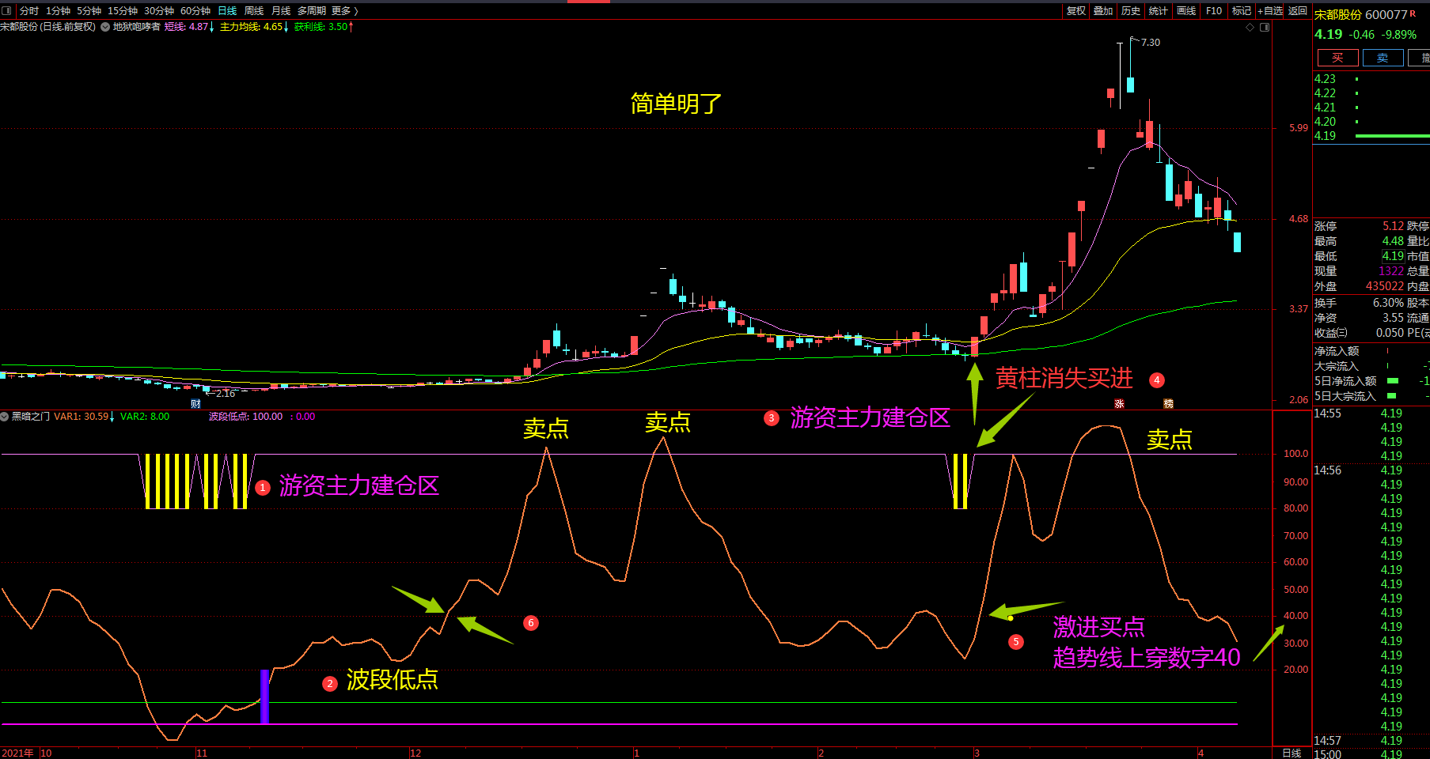Expand the 更多 periods menu
The height and width of the screenshot is (759, 1430).
click(345, 10)
